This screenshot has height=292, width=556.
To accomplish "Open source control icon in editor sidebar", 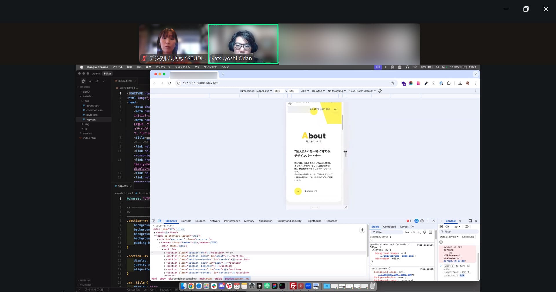I will pos(97,81).
